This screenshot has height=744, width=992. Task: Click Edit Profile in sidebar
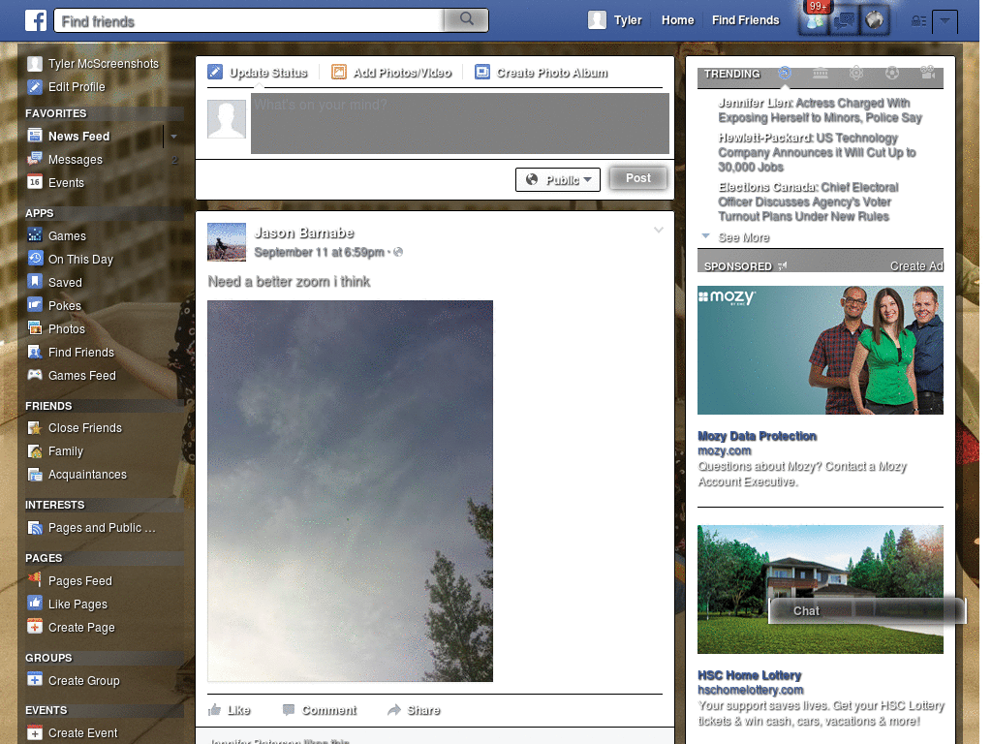pyautogui.click(x=66, y=86)
